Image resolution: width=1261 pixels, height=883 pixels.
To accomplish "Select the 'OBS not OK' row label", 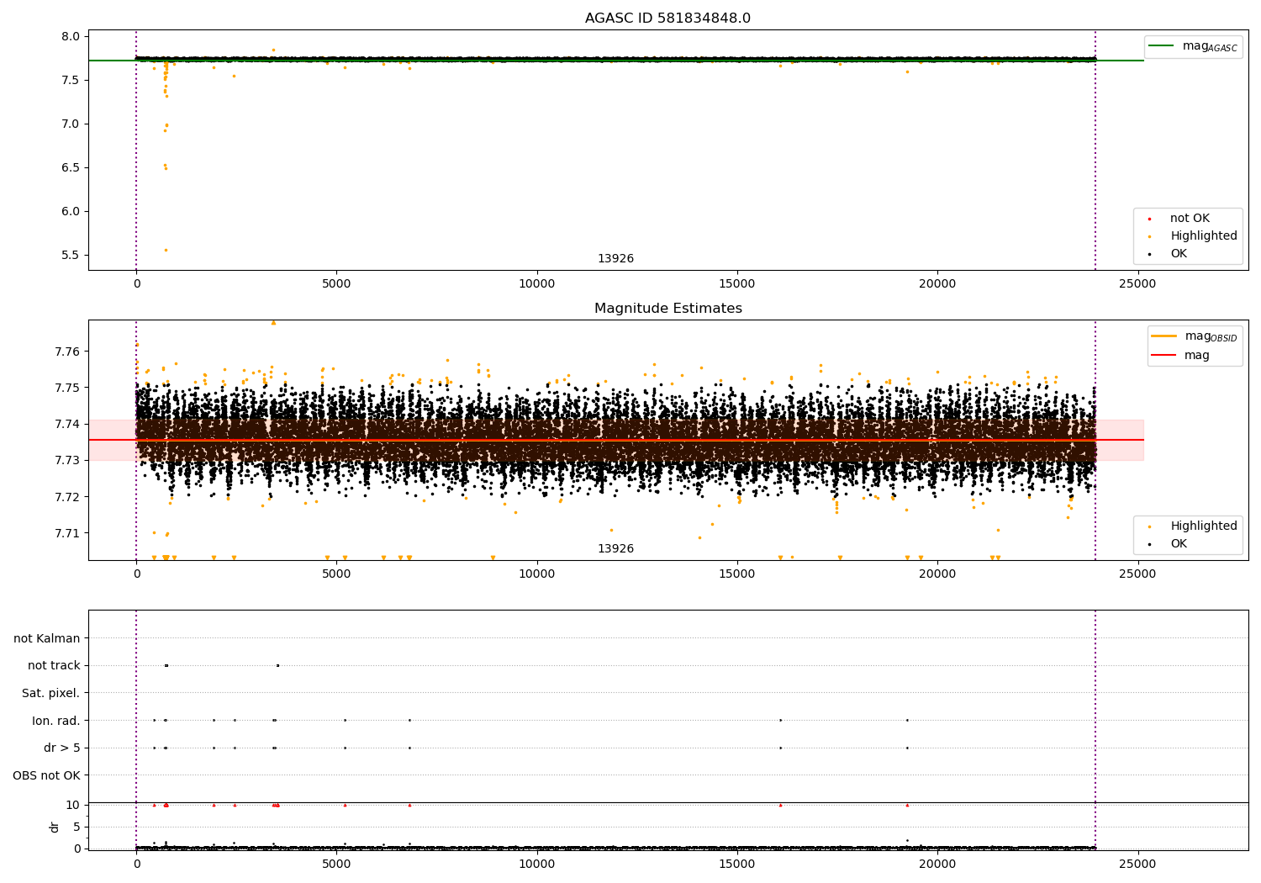I will 46,775.
